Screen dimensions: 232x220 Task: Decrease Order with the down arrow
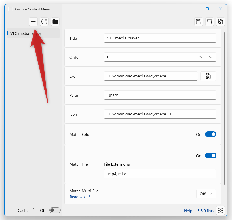click(x=211, y=57)
